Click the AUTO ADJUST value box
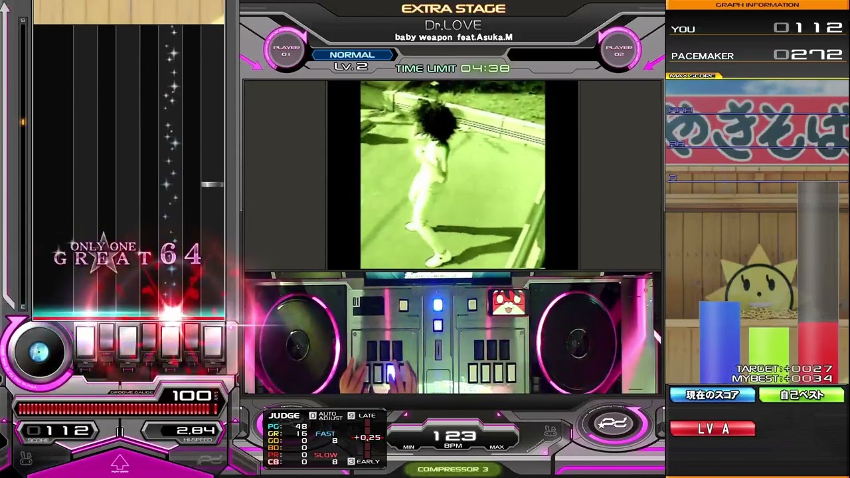This screenshot has height=478, width=850. [x=313, y=416]
